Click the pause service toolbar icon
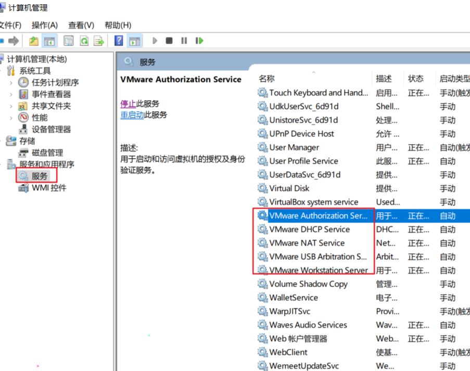This screenshot has width=470, height=371. pos(184,41)
